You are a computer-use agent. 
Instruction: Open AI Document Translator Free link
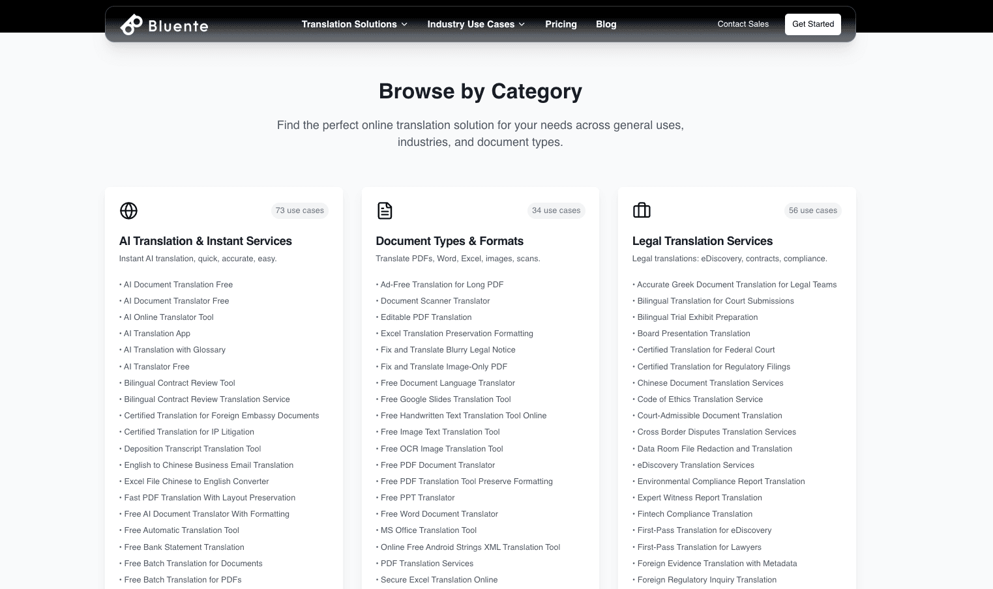point(176,301)
